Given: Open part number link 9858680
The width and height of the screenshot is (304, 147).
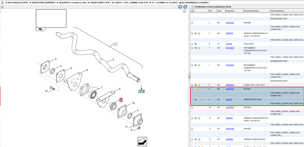Looking at the screenshot, I should [x=230, y=139].
